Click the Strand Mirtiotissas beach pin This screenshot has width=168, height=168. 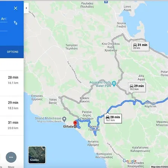(x=64, y=119)
